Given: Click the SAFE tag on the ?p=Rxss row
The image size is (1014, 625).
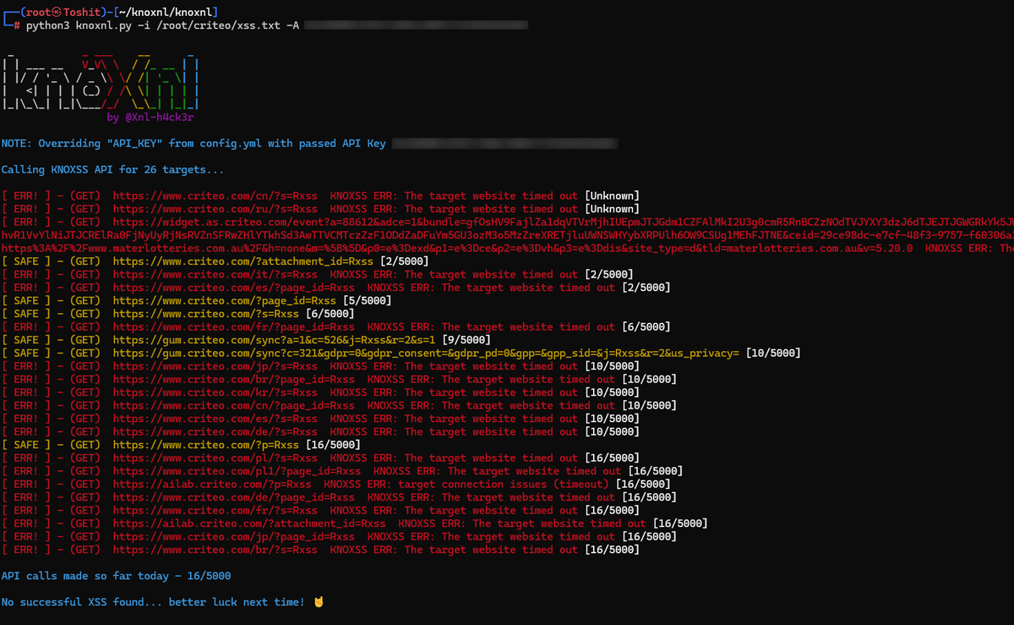Looking at the screenshot, I should pyautogui.click(x=27, y=445).
